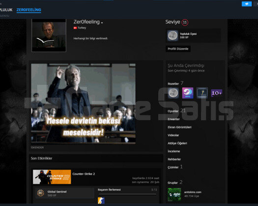Click the Başarım İlerlemesi progress bar
Image resolution: width=258 pixels, height=206 pixels.
127,194
